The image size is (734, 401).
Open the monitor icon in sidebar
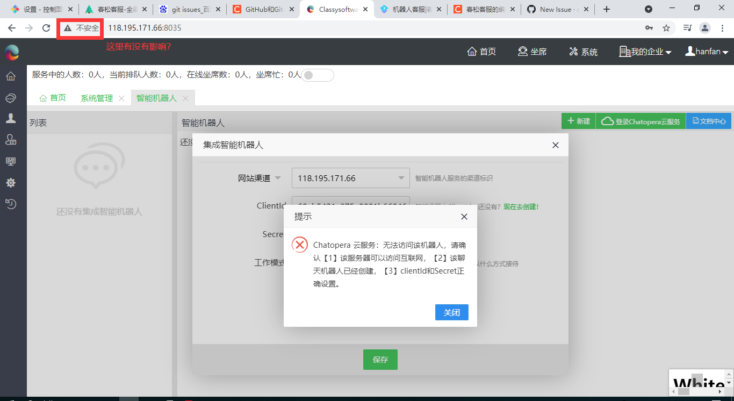(10, 161)
